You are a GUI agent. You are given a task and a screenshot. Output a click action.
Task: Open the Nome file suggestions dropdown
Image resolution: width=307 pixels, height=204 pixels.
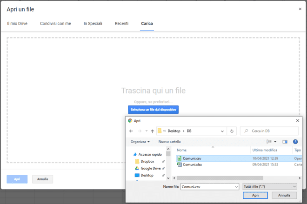point(235,186)
